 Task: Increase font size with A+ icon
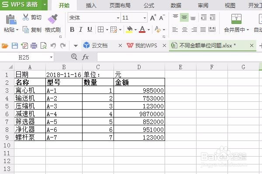(x=153, y=17)
